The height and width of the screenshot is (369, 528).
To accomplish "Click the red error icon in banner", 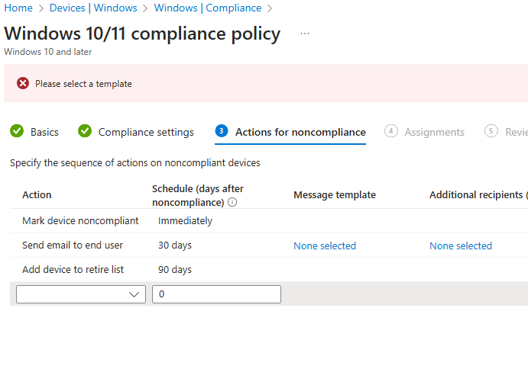I will click(23, 83).
